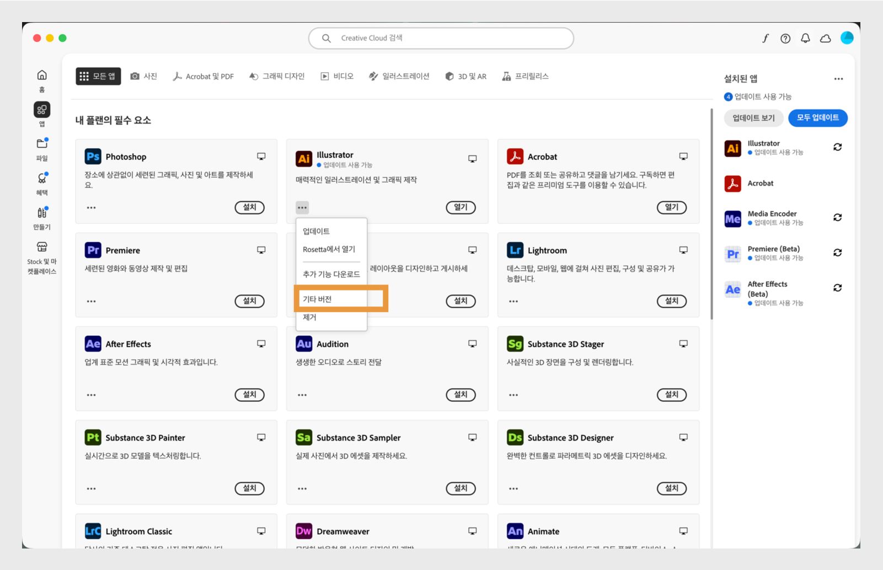Click the Substance 3D Stager icon
This screenshot has width=883, height=570.
coord(515,344)
